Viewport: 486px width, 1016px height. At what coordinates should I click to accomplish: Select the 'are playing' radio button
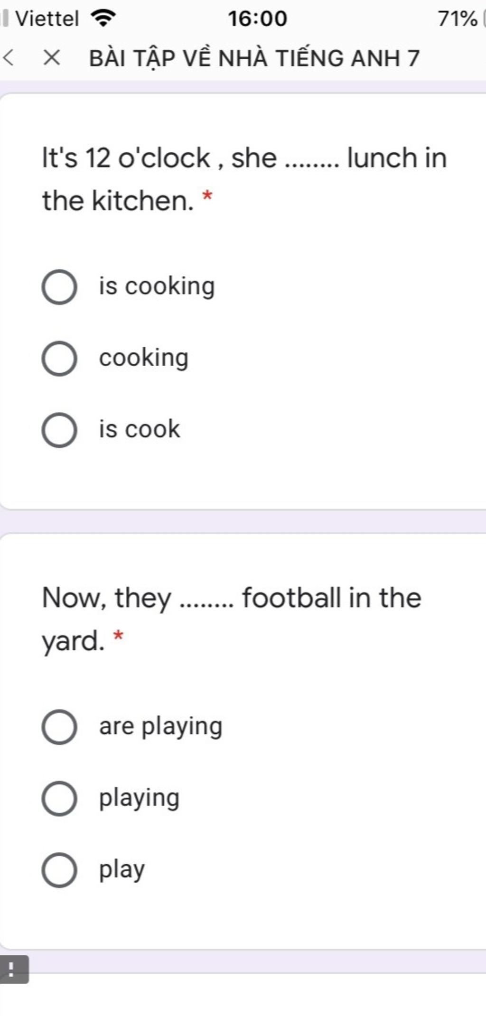coord(59,727)
